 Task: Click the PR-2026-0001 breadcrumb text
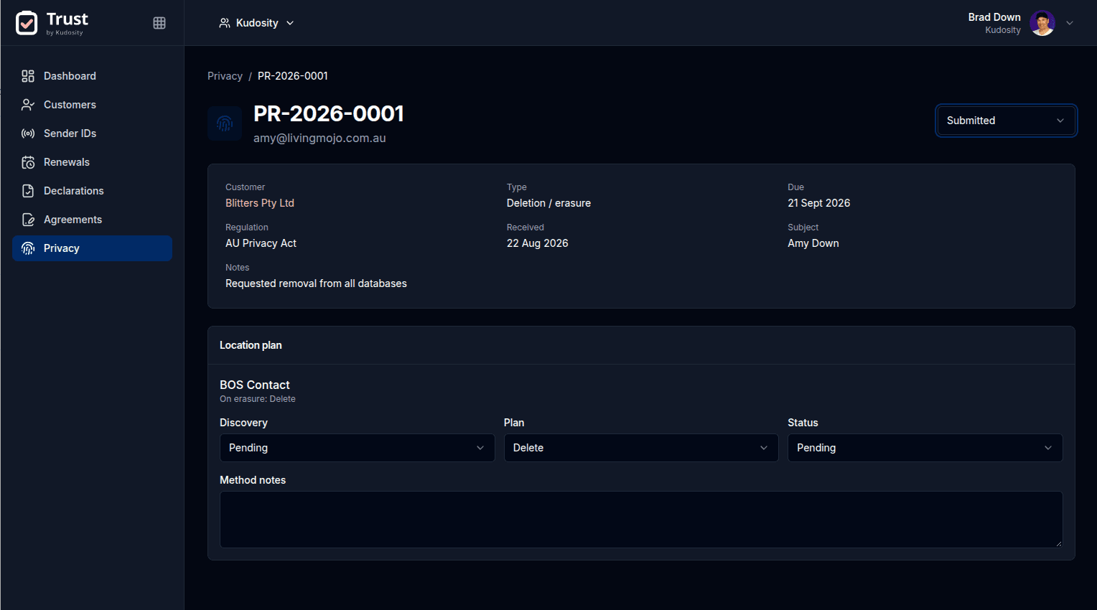tap(293, 76)
